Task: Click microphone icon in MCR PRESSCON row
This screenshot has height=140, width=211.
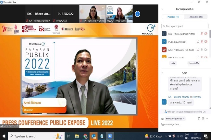Action: (x=202, y=50)
